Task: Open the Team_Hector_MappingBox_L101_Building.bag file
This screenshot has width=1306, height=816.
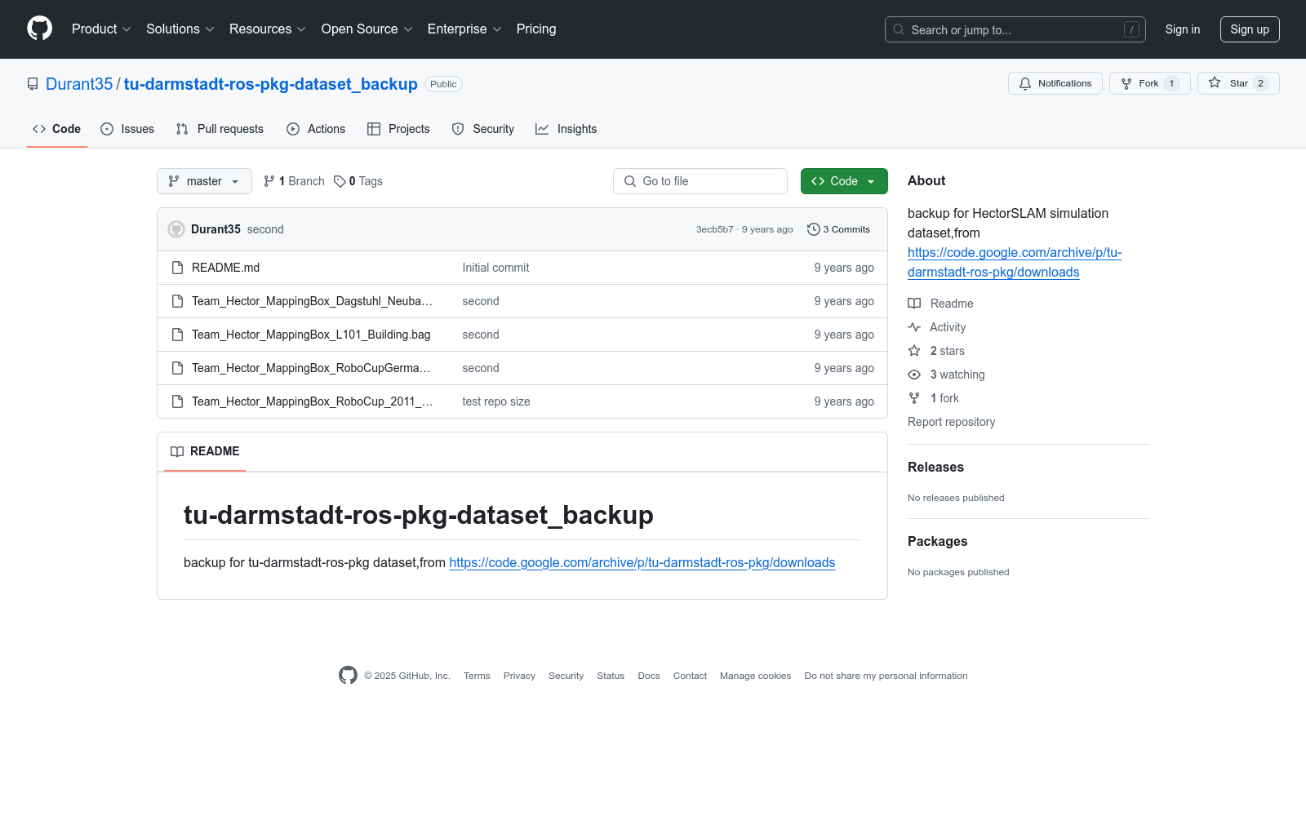Action: pos(311,335)
